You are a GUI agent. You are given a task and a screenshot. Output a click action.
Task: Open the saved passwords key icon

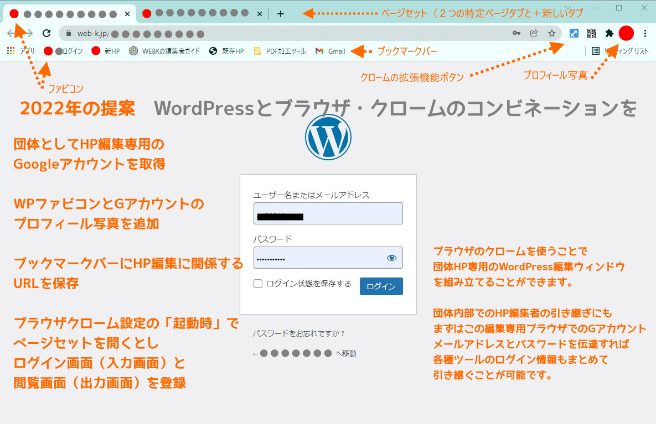516,33
